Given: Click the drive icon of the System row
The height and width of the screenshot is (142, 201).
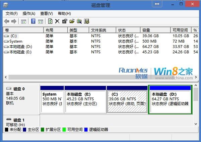Looking at the screenshot, I should pos(6,41).
